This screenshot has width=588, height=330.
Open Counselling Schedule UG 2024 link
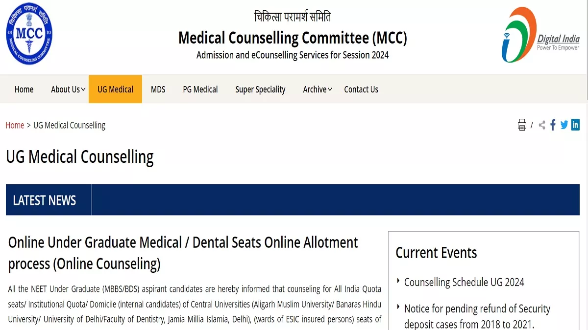(x=464, y=282)
